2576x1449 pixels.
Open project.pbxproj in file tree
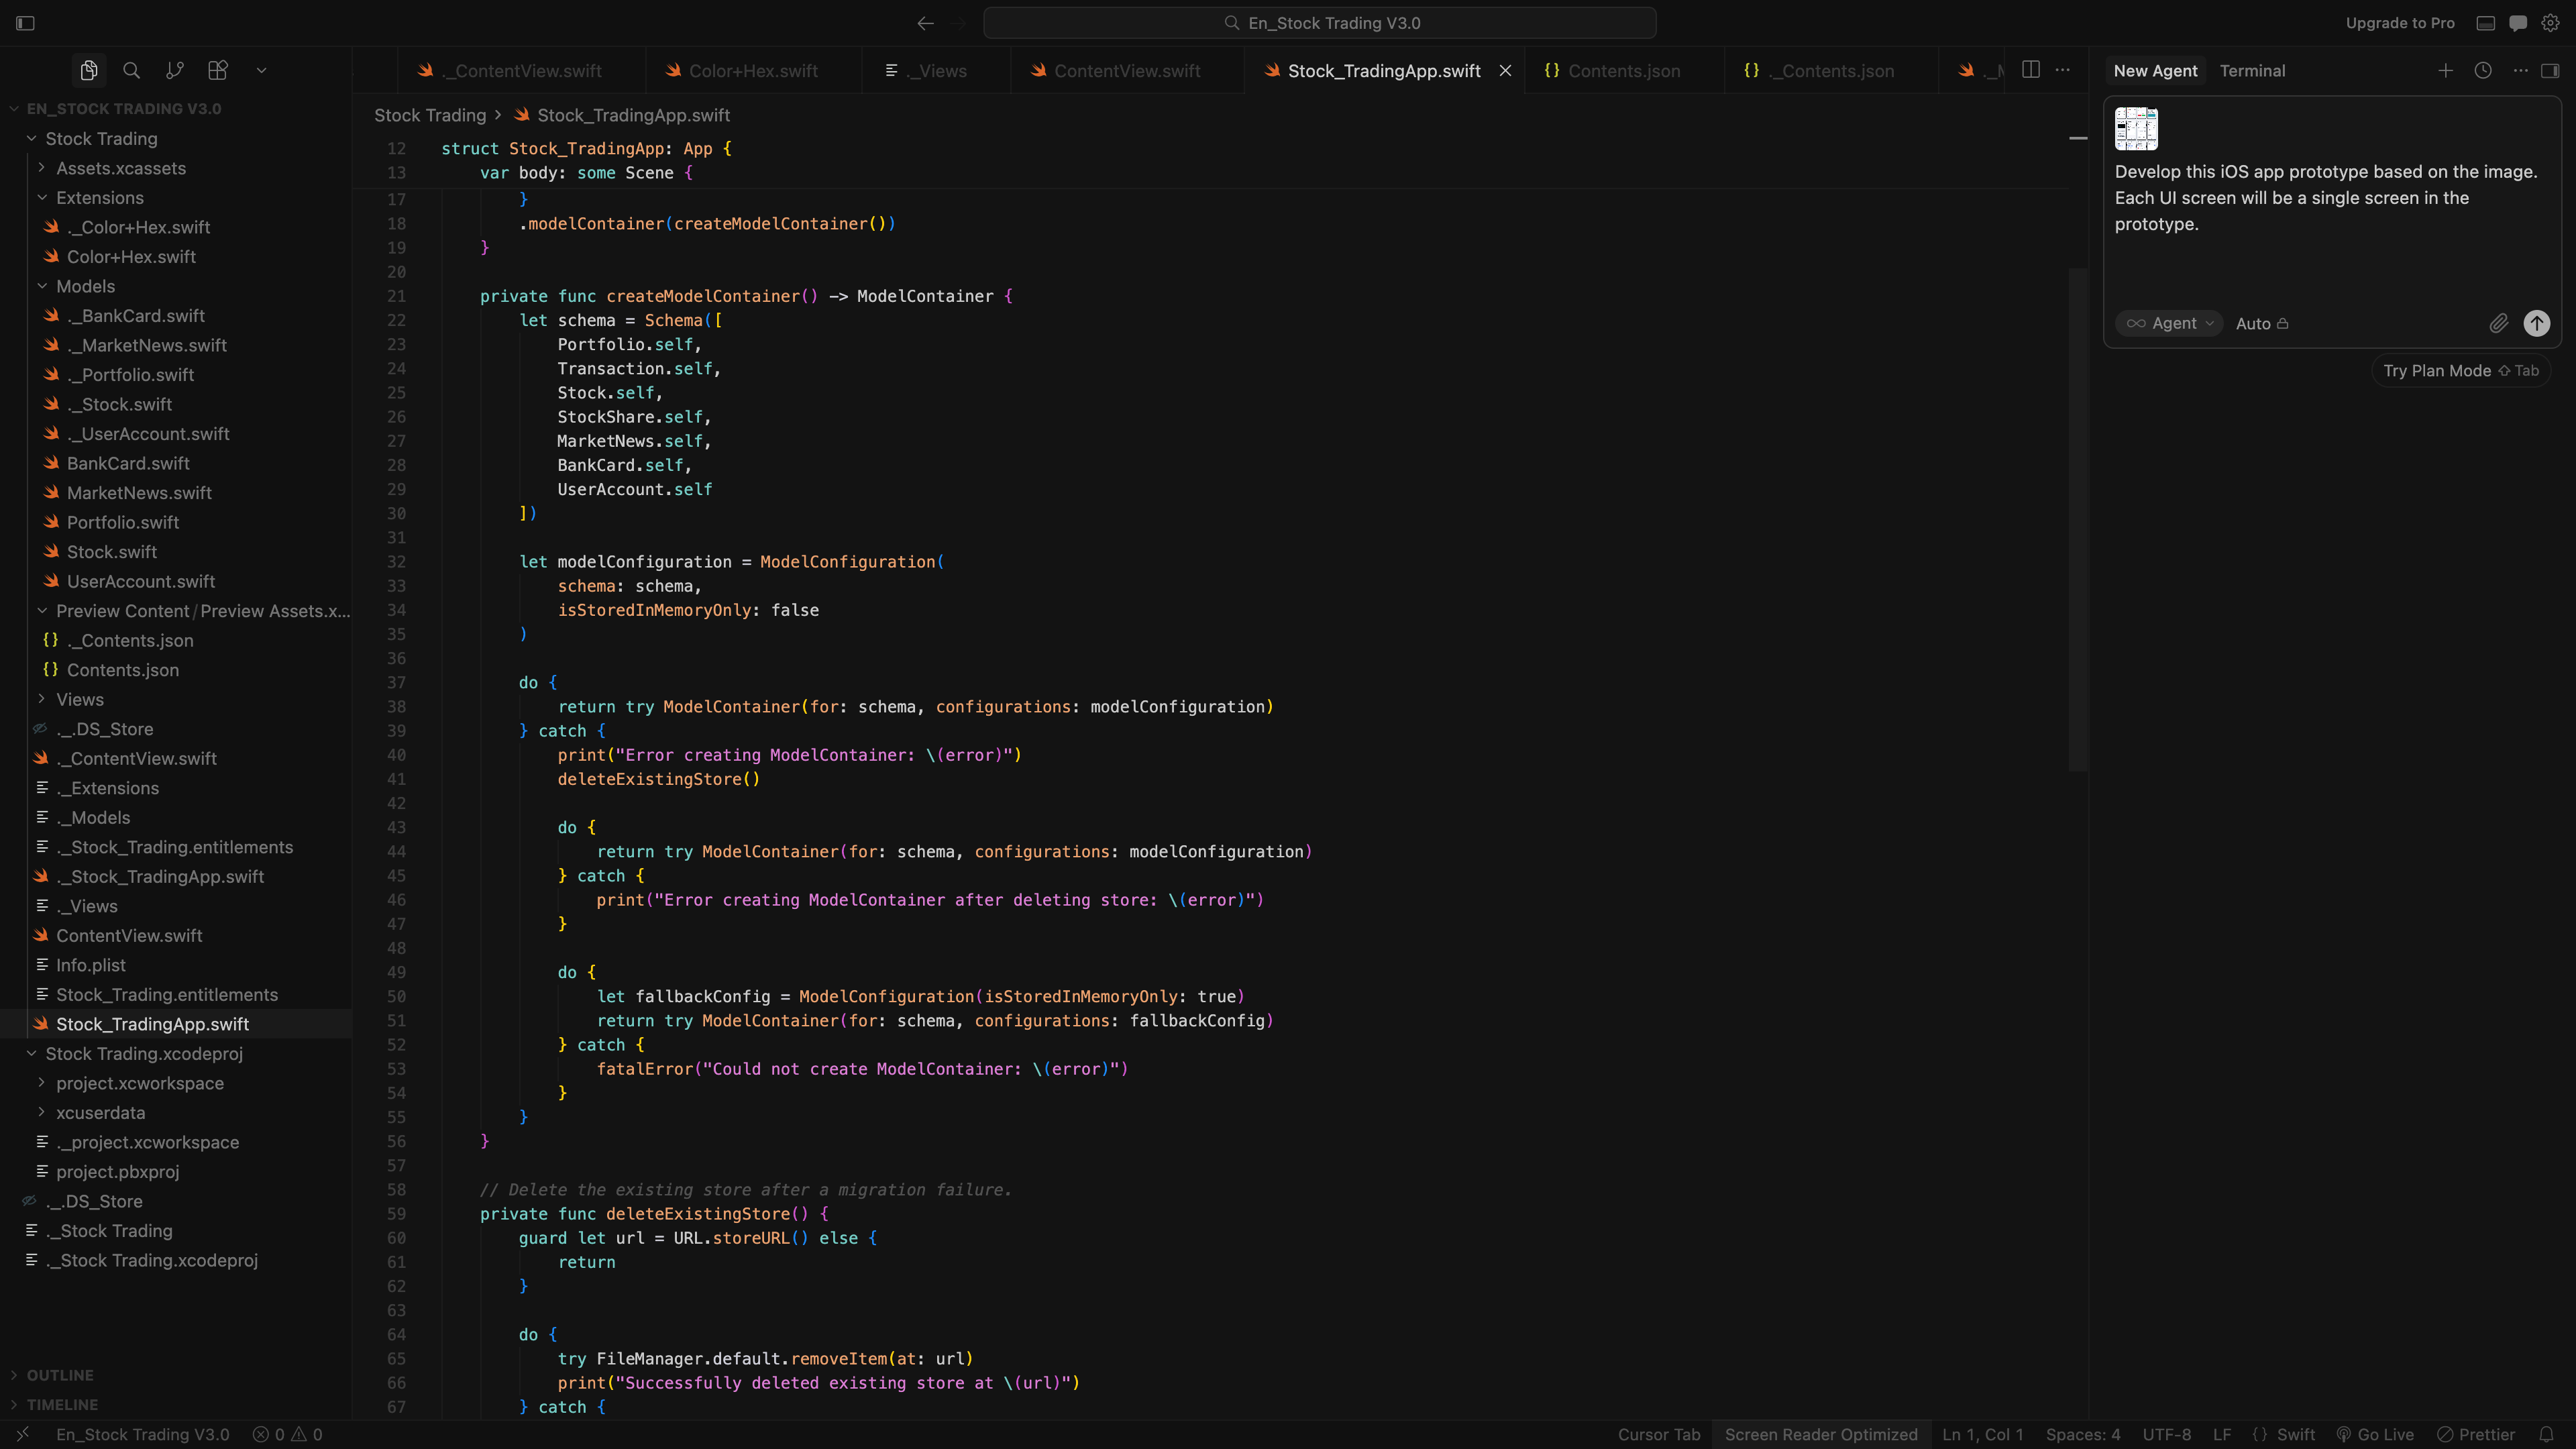(176, 1171)
